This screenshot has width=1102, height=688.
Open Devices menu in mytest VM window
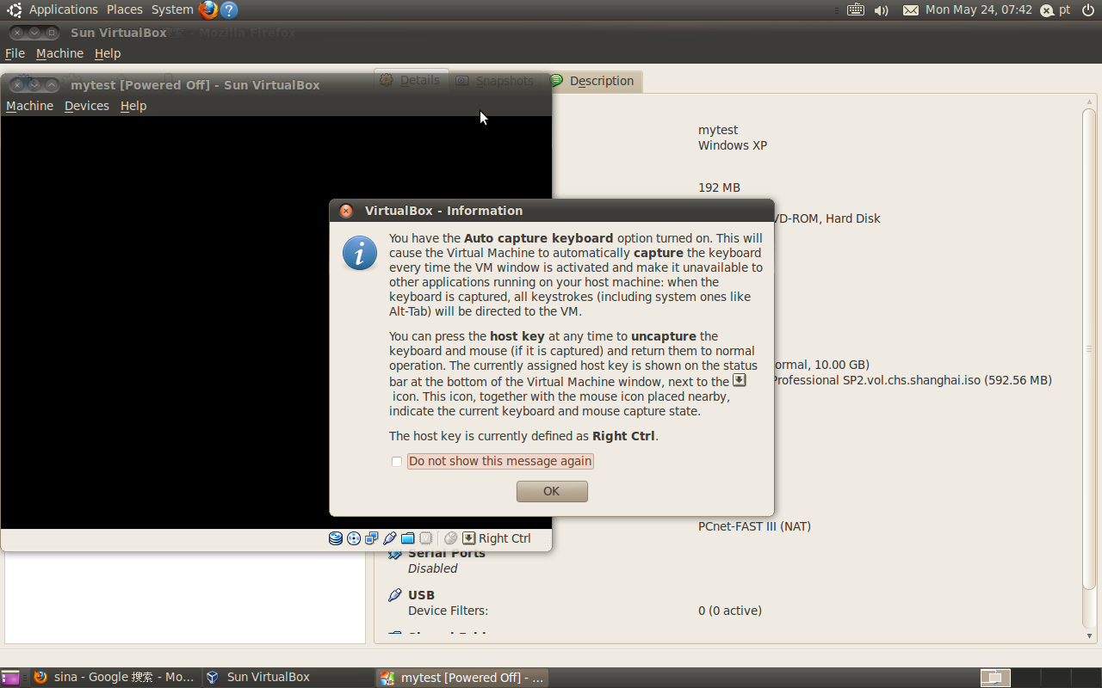pyautogui.click(x=87, y=106)
